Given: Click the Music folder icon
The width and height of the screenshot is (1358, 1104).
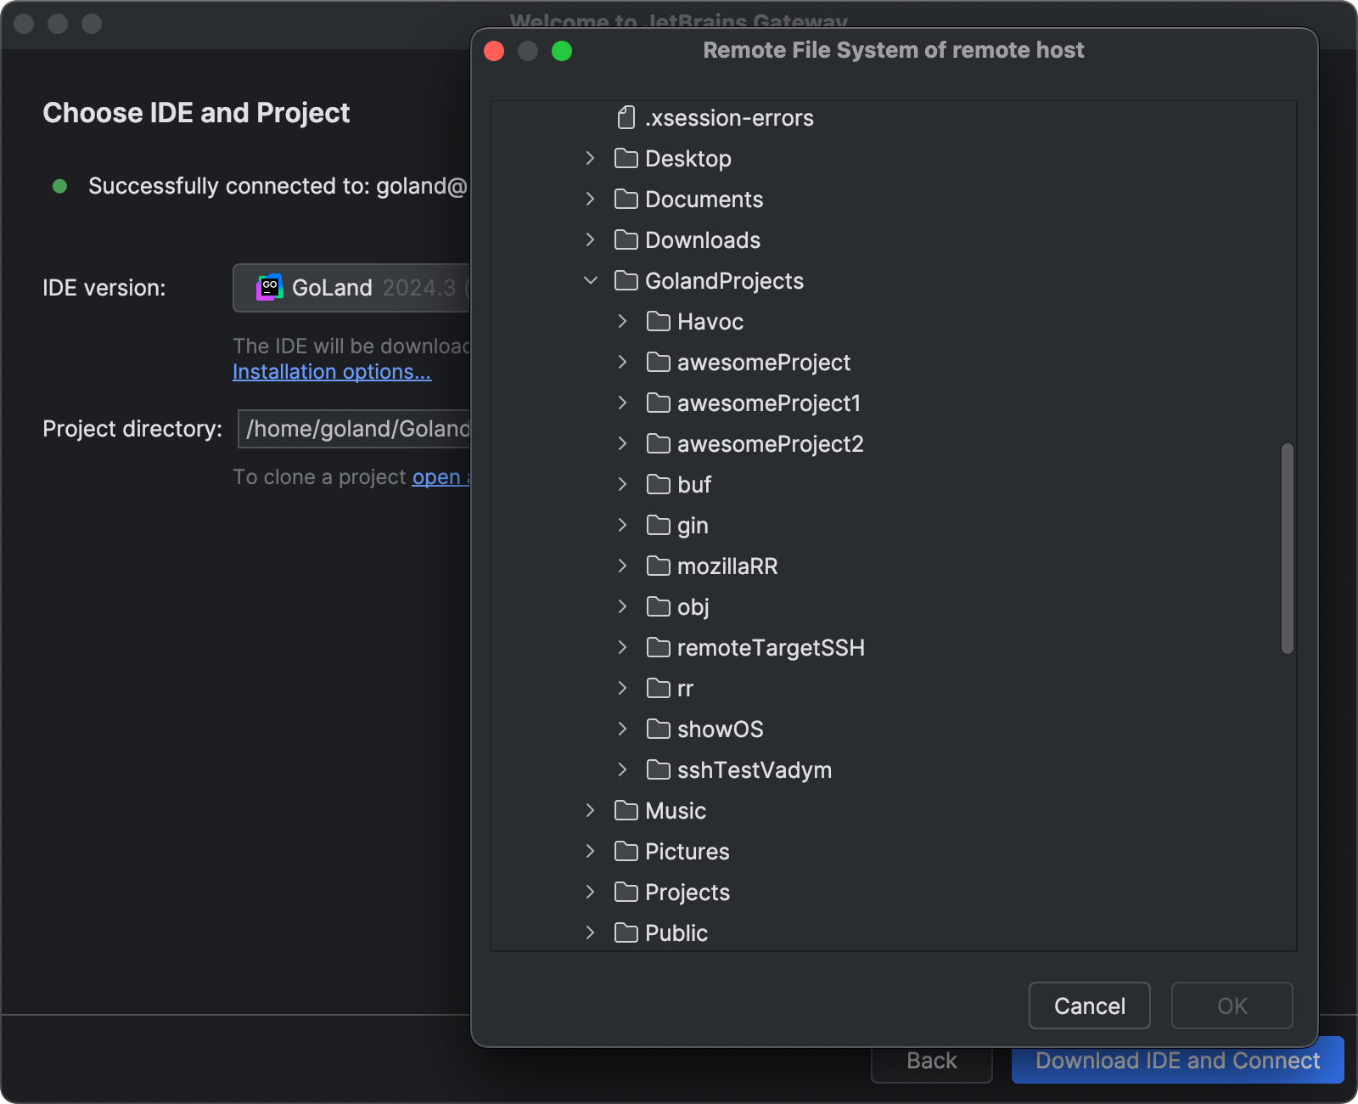Looking at the screenshot, I should (x=626, y=810).
